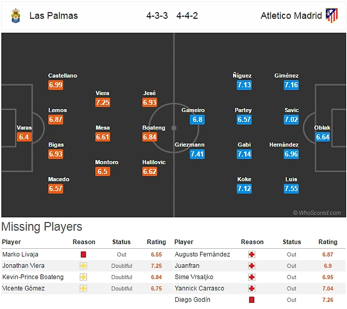This screenshot has width=347, height=309.
Task: Click Yannick Carrasco's injury cross icon
Action: point(252,289)
